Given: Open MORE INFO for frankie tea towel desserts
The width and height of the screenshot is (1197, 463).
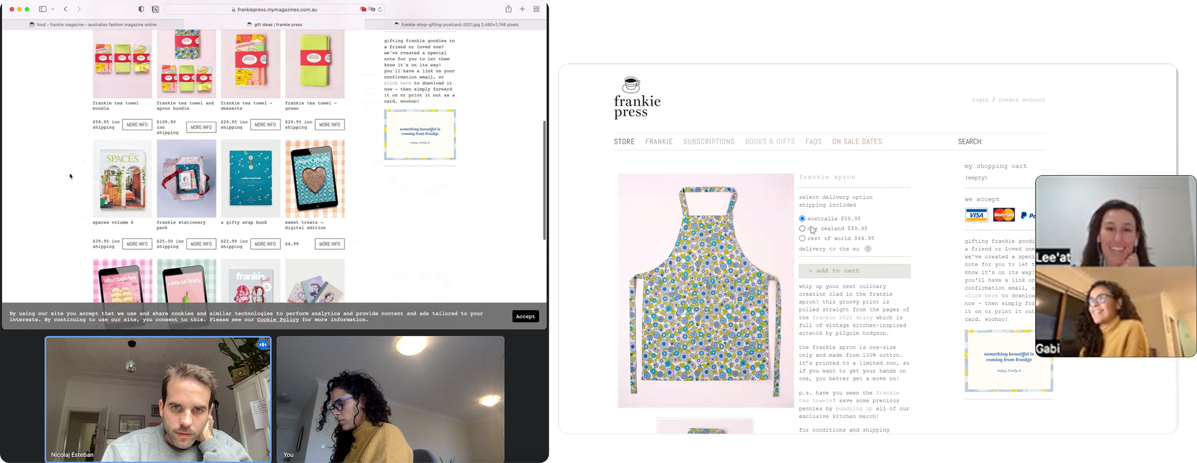Looking at the screenshot, I should pyautogui.click(x=265, y=125).
